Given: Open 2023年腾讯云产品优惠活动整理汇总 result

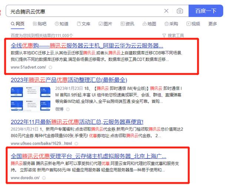Looking at the screenshot, I should click(x=69, y=80).
